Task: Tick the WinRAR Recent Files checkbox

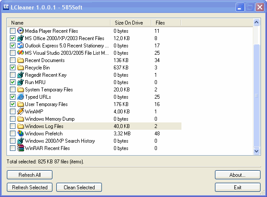Action: [x=12, y=148]
